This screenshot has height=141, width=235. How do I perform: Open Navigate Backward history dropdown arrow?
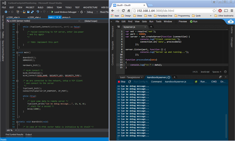(x=9, y=12)
